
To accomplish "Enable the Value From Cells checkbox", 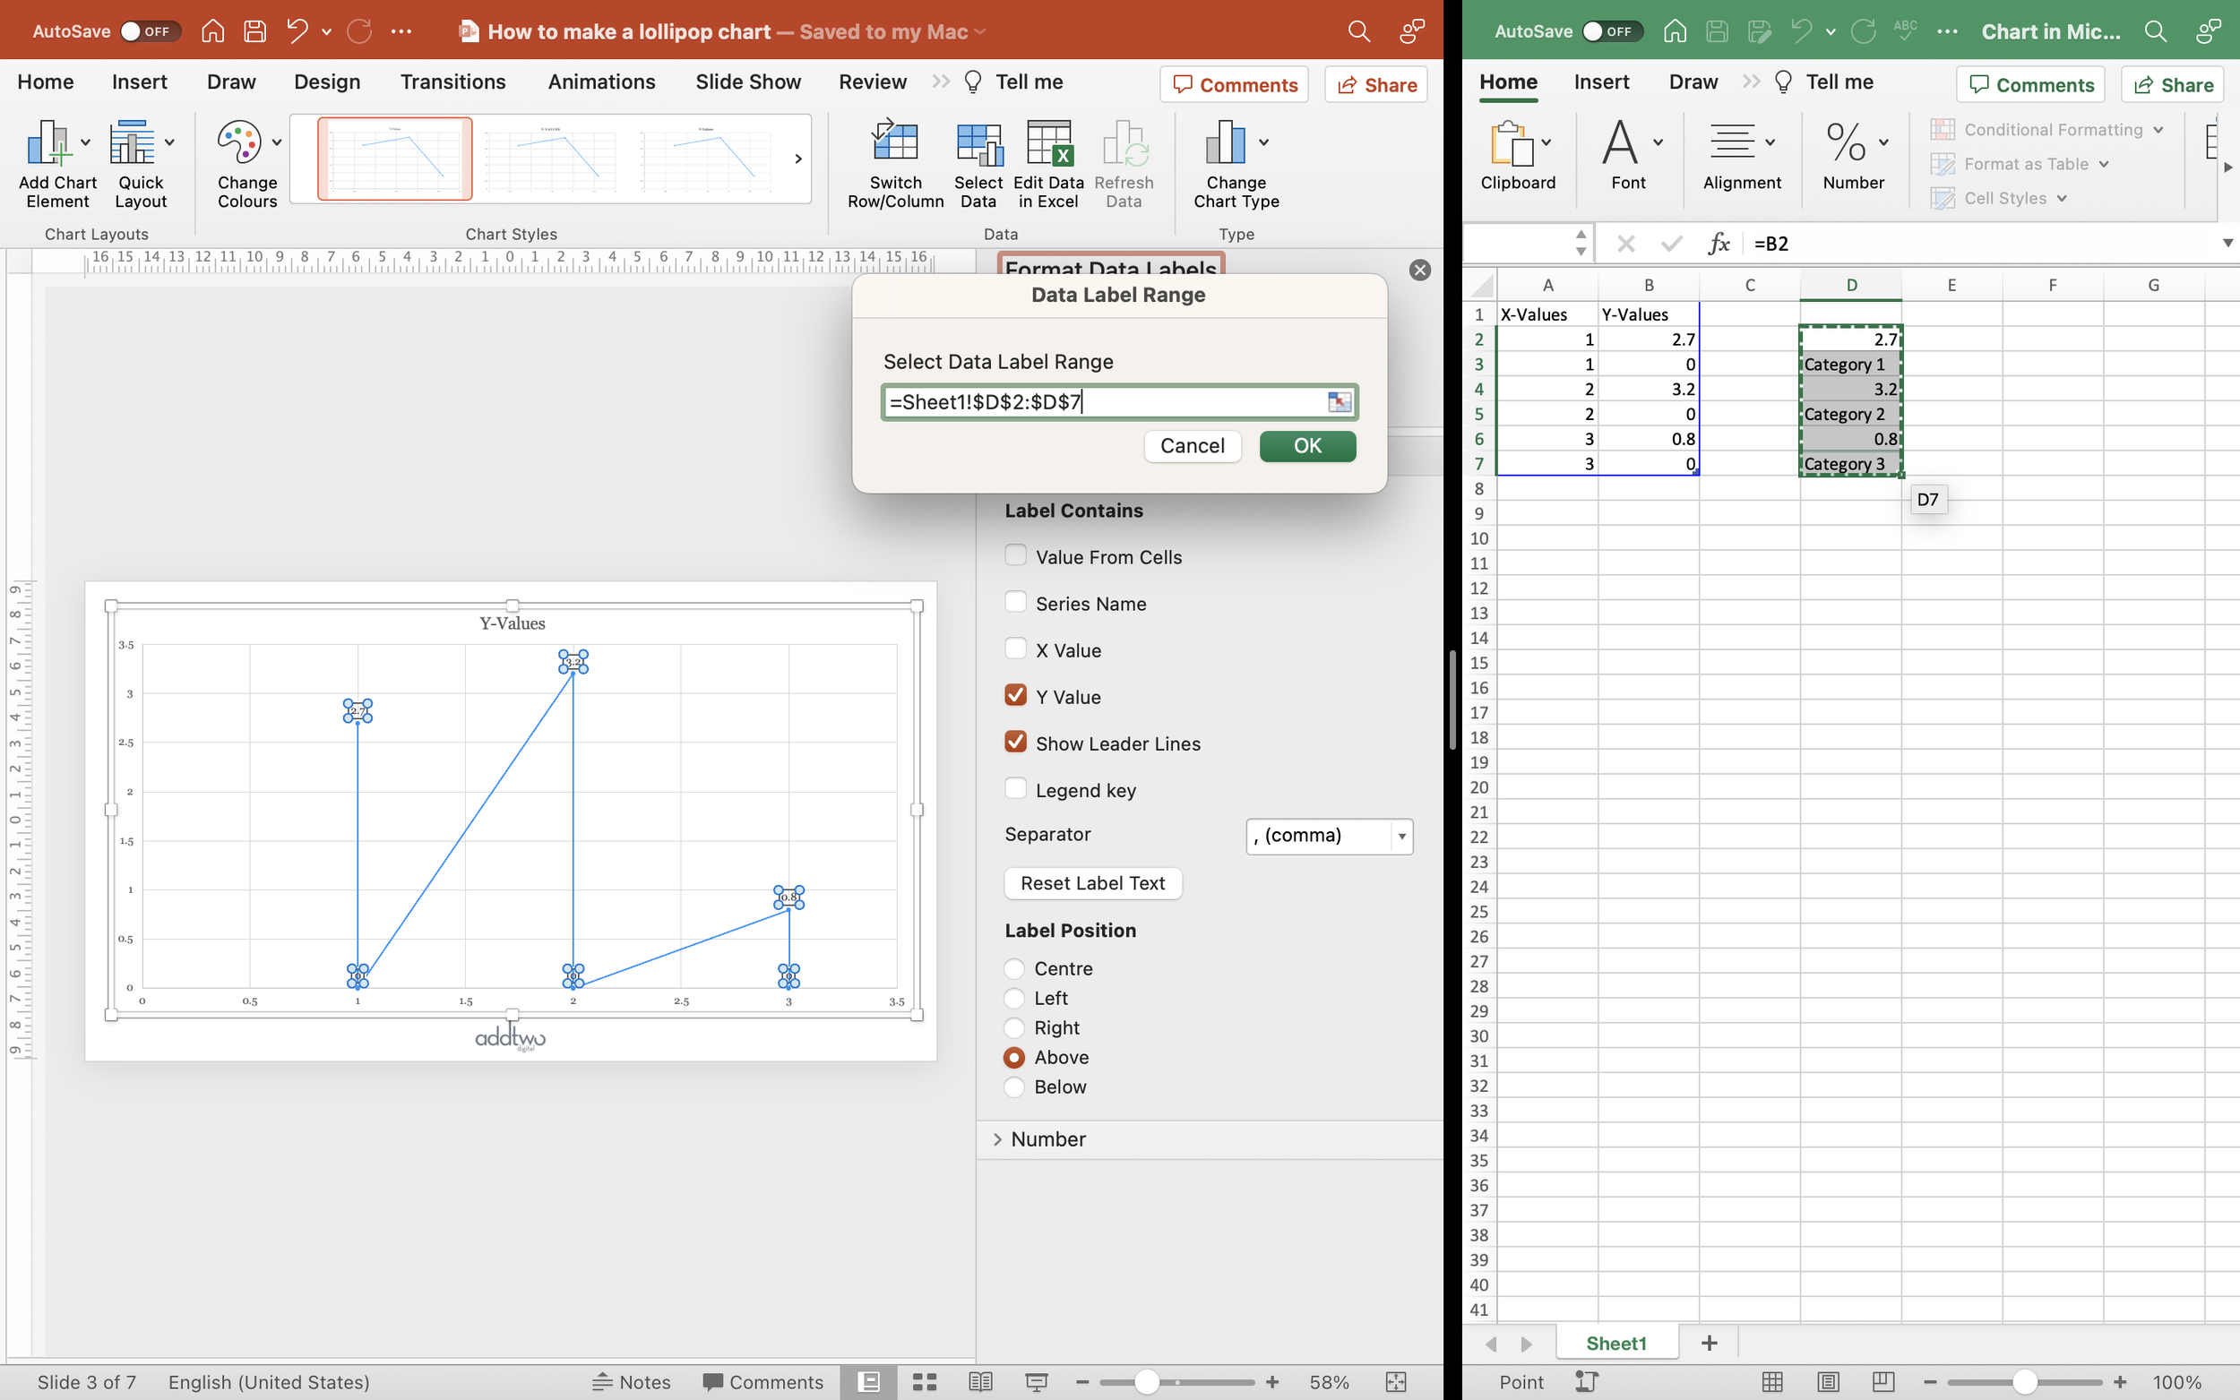I will pos(1016,555).
